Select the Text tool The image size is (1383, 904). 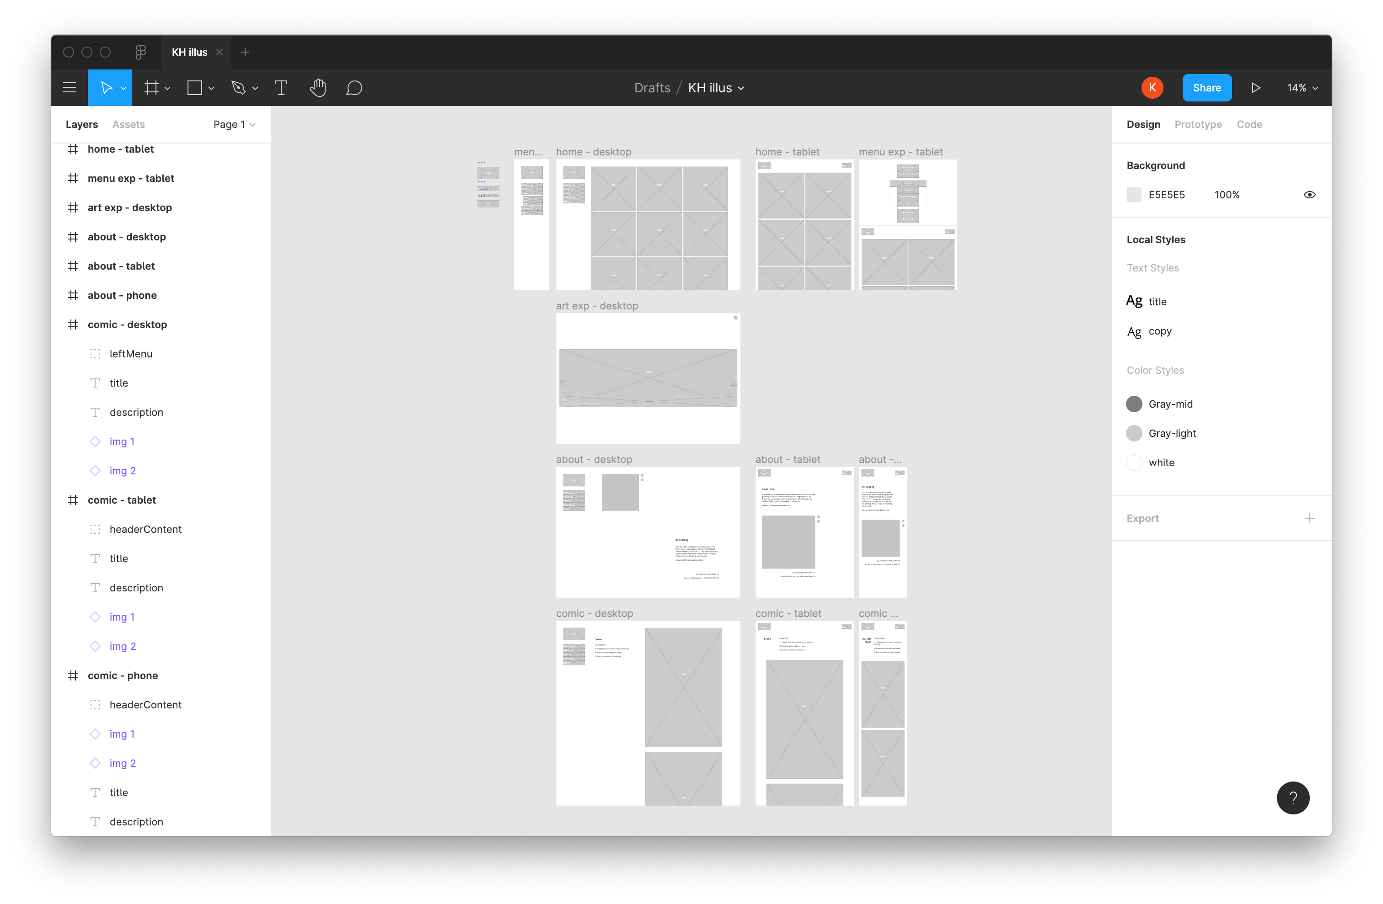pos(281,88)
